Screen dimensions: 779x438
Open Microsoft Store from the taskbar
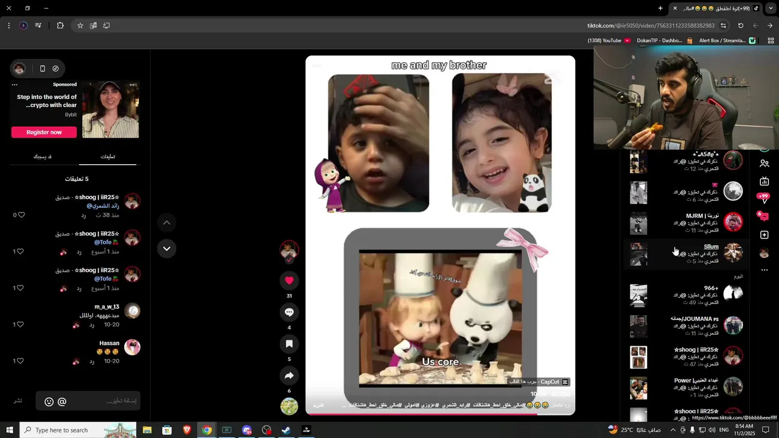point(167,430)
